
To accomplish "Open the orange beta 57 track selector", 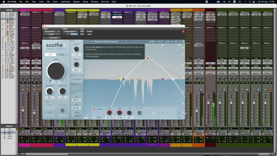I will (x=50, y=32).
